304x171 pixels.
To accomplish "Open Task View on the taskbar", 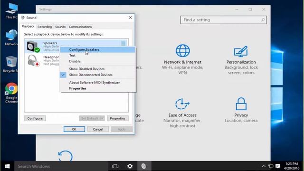I will coord(115,166).
